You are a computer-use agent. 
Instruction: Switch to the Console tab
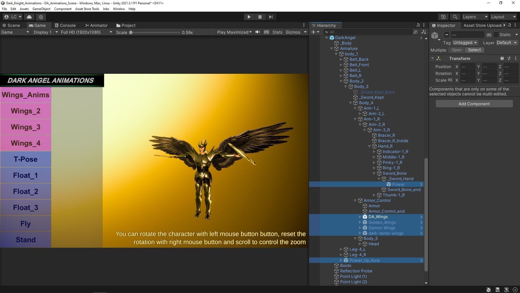pyautogui.click(x=65, y=25)
